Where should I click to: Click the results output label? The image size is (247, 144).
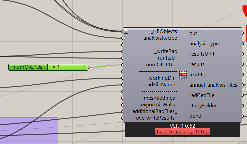coord(197,64)
